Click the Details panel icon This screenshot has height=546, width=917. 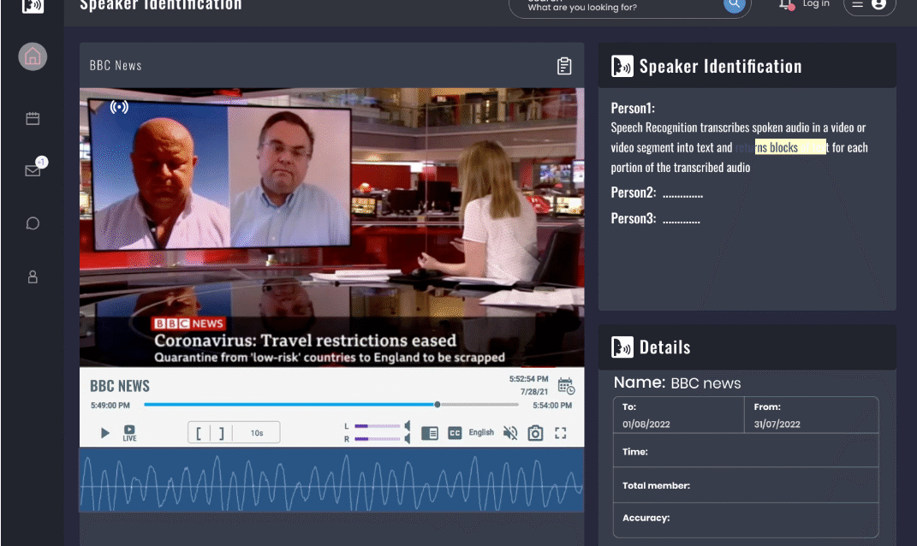tap(622, 347)
